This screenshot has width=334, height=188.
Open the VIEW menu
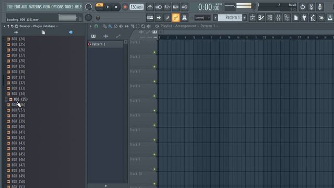tap(46, 7)
